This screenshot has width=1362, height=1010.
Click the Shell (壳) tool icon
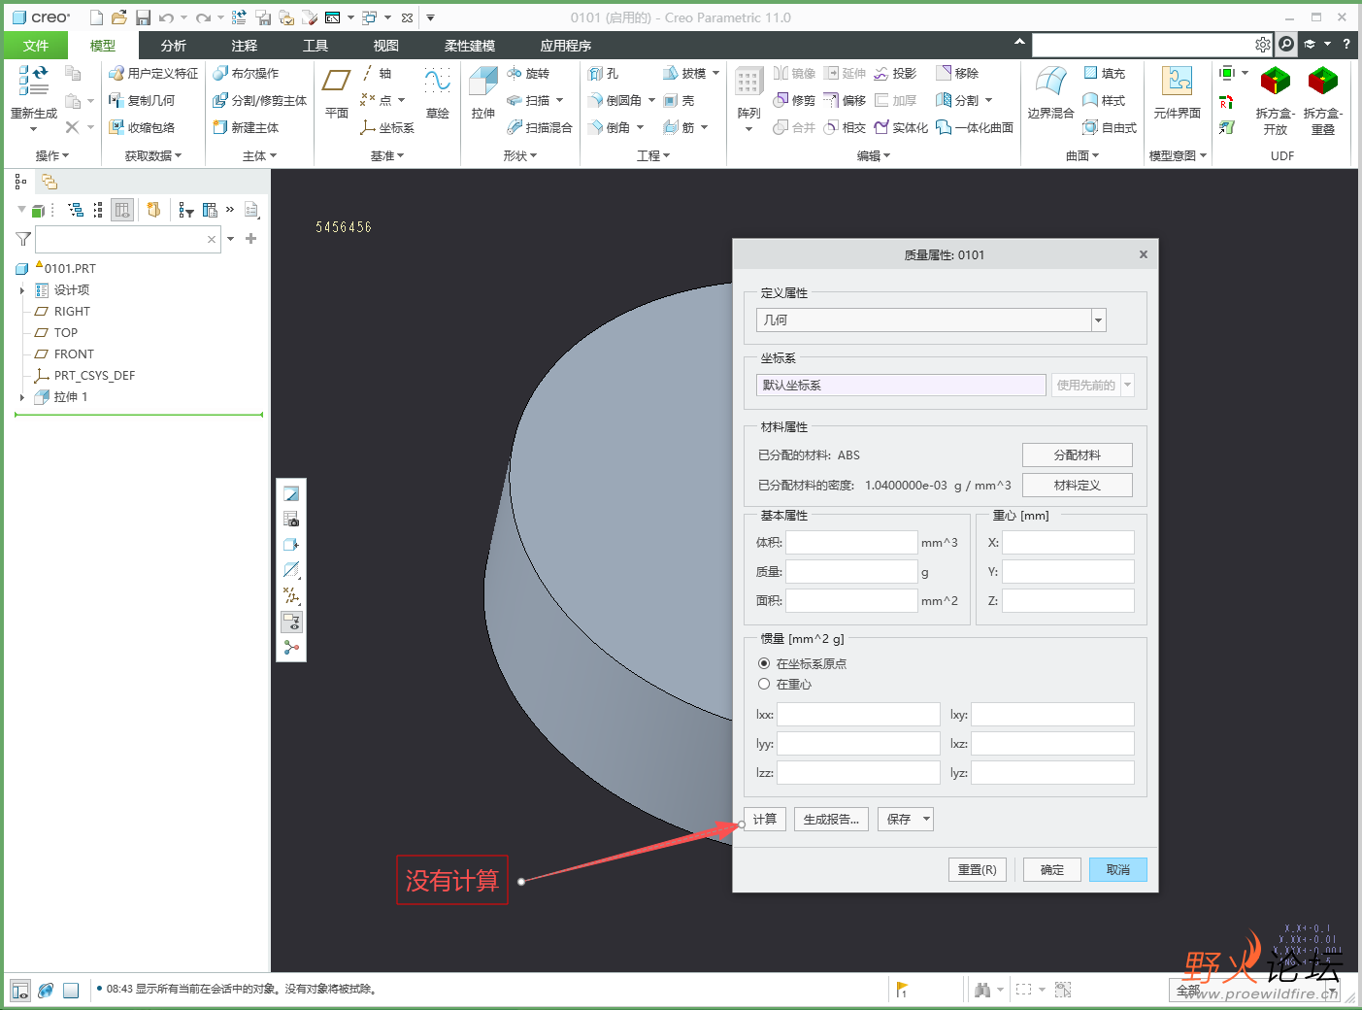[679, 101]
